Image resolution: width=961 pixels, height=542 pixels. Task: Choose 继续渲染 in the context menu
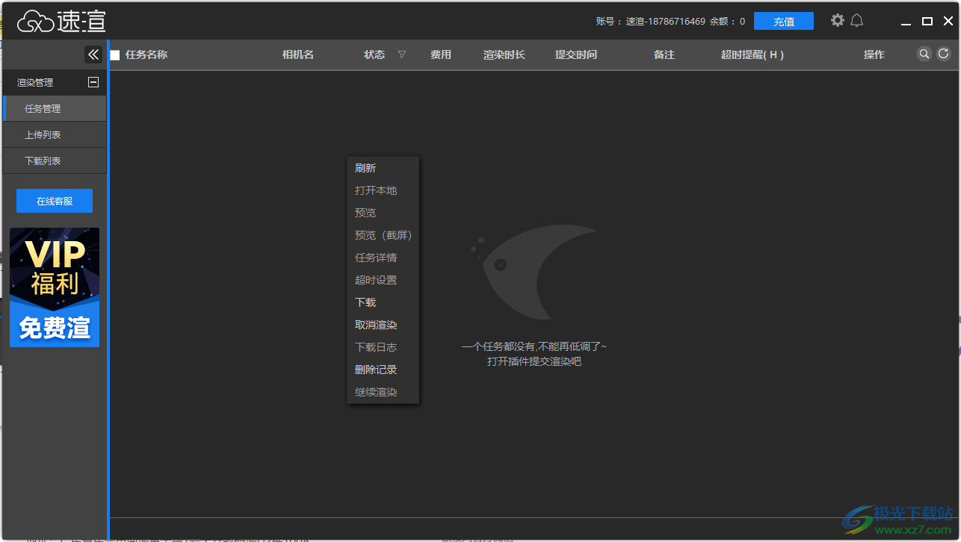[383, 392]
